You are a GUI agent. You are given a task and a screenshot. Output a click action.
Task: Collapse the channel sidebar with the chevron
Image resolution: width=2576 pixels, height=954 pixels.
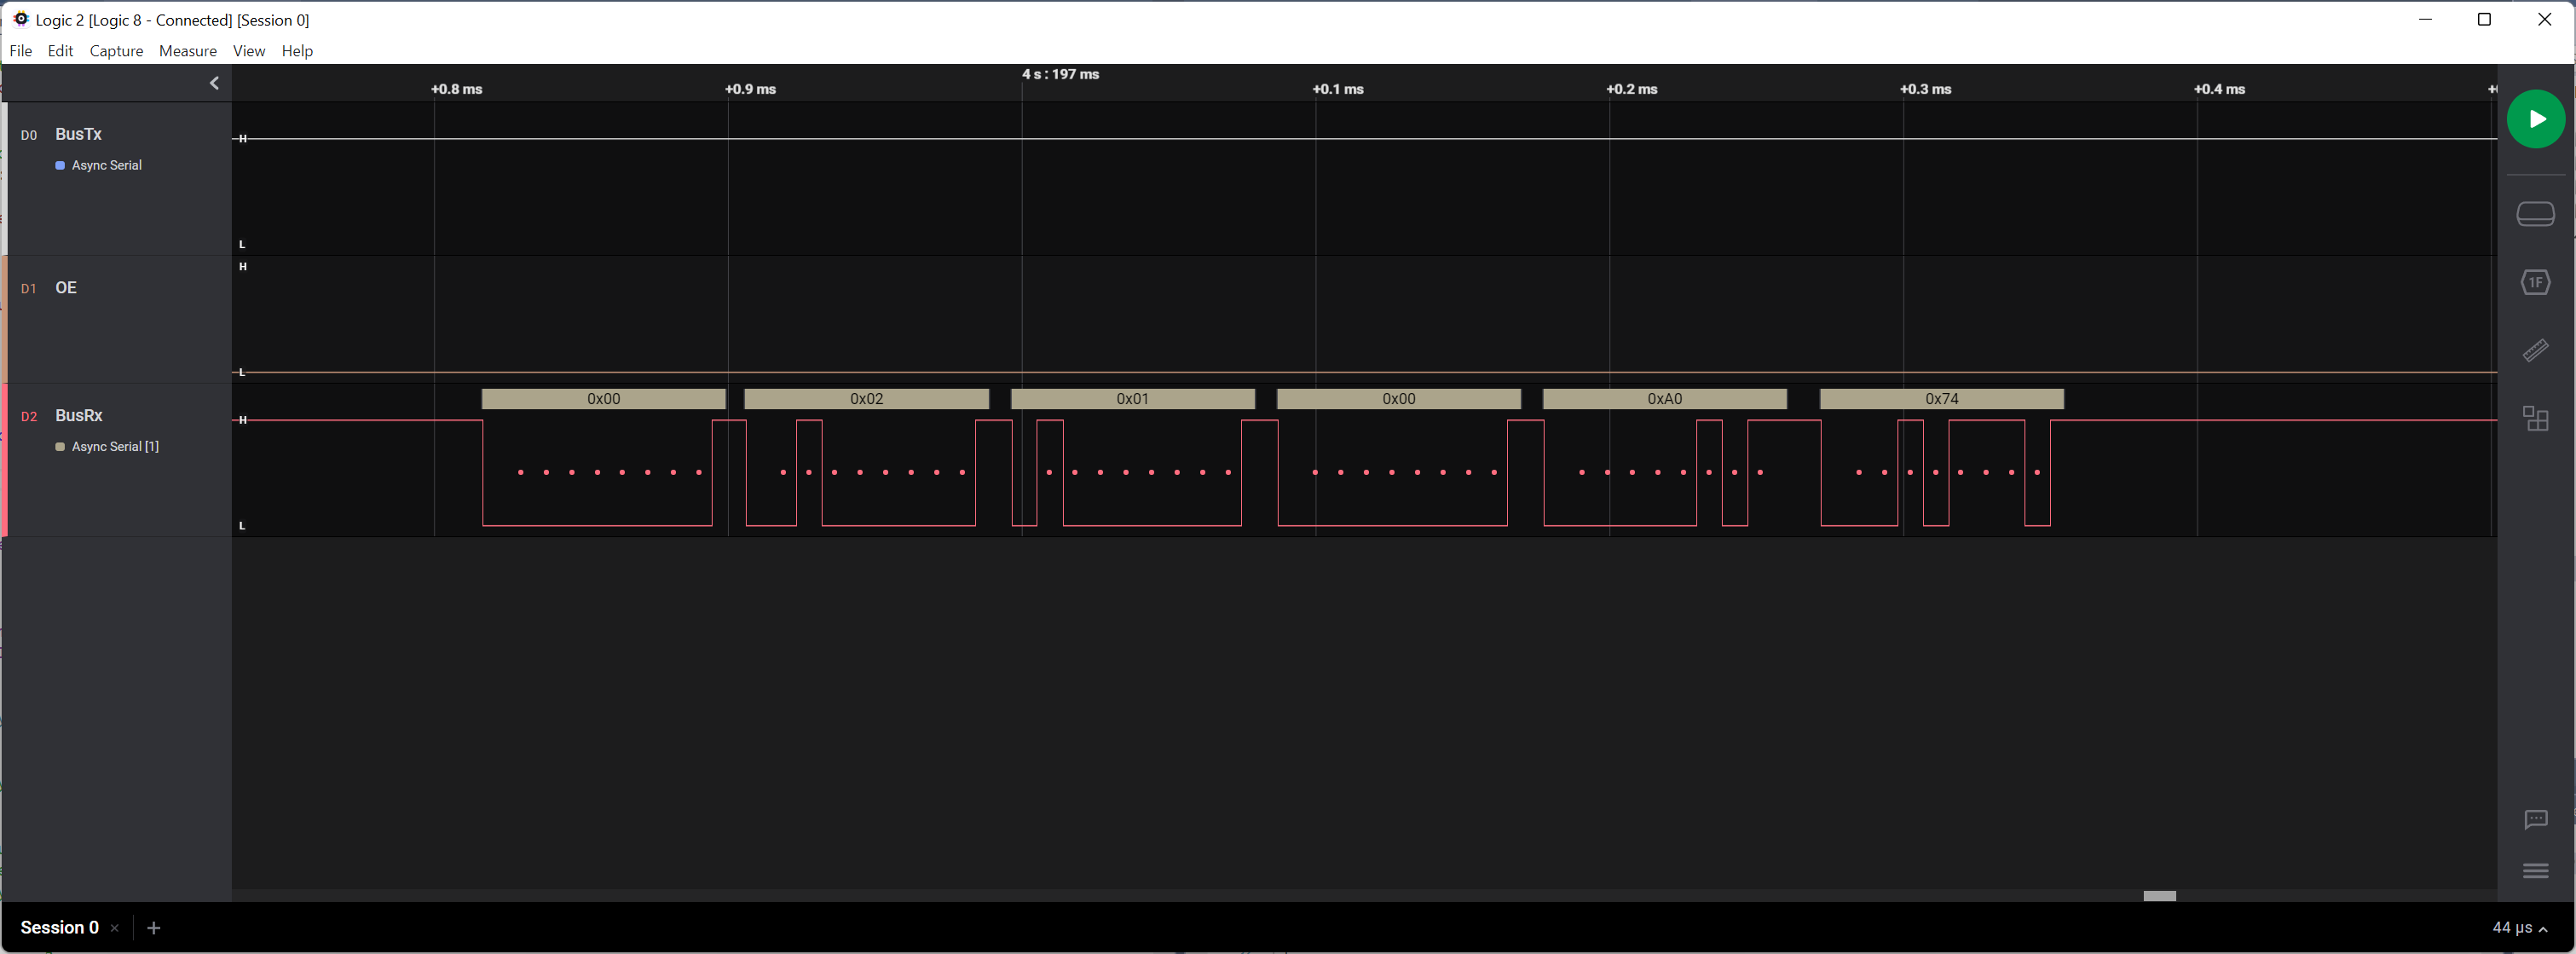pyautogui.click(x=214, y=83)
